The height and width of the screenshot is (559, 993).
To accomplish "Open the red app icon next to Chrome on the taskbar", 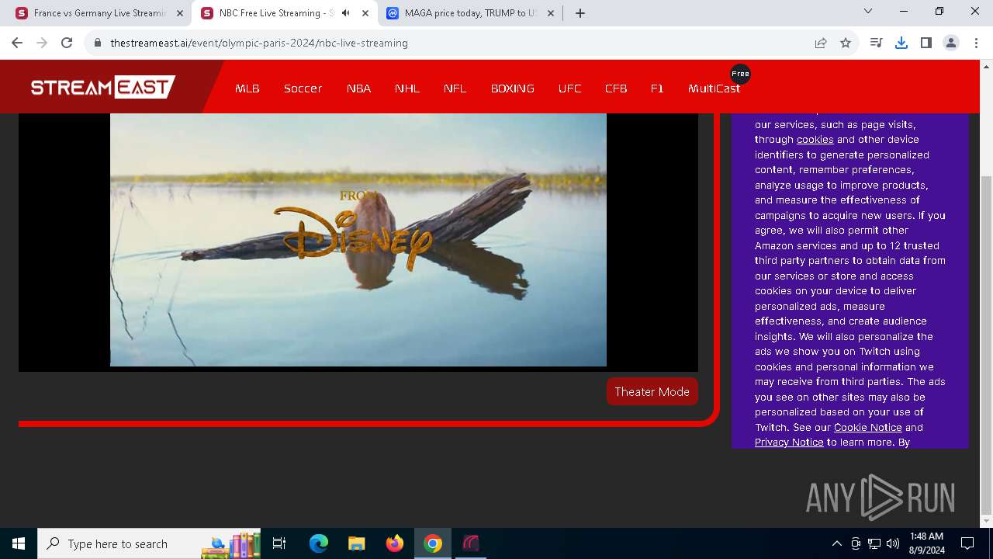I will tap(471, 543).
